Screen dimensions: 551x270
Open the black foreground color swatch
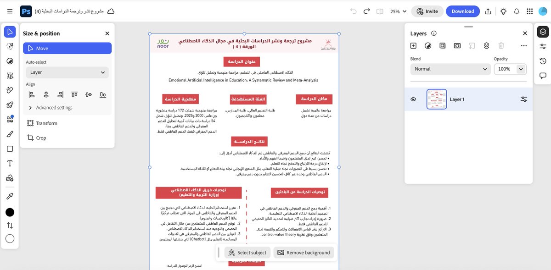pyautogui.click(x=10, y=212)
